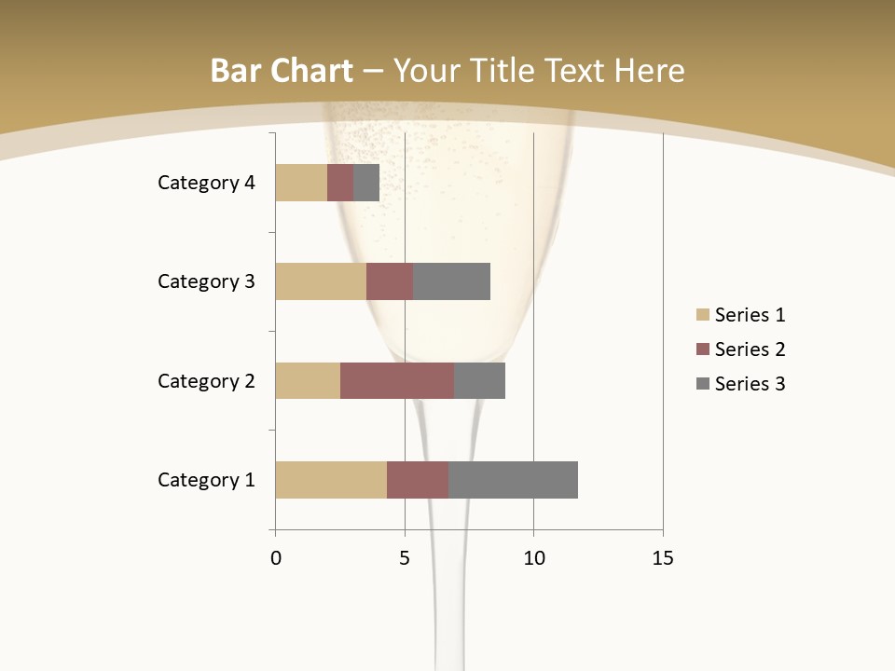Click Category 2 red Series 2 bar

[396, 380]
